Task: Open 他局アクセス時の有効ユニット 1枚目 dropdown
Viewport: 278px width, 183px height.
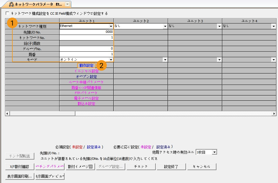Action: pyautogui.click(x=215, y=152)
